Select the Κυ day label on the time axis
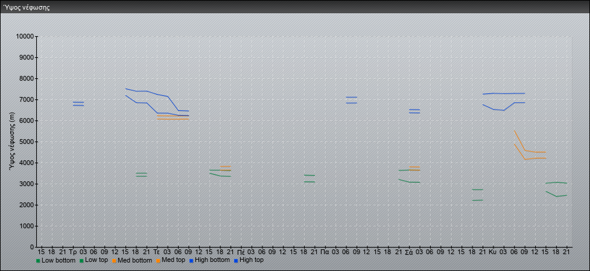The height and width of the screenshot is (271, 590). coord(492,252)
